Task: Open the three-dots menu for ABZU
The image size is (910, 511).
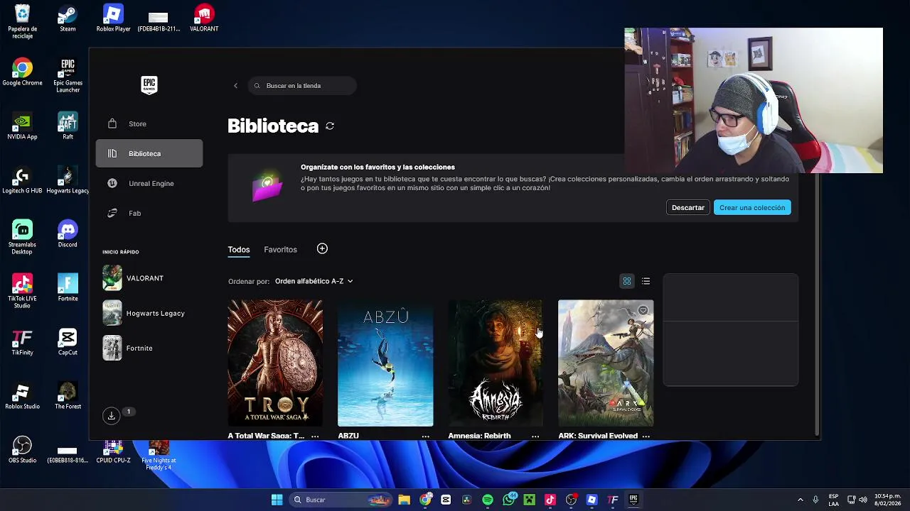Action: coord(425,436)
